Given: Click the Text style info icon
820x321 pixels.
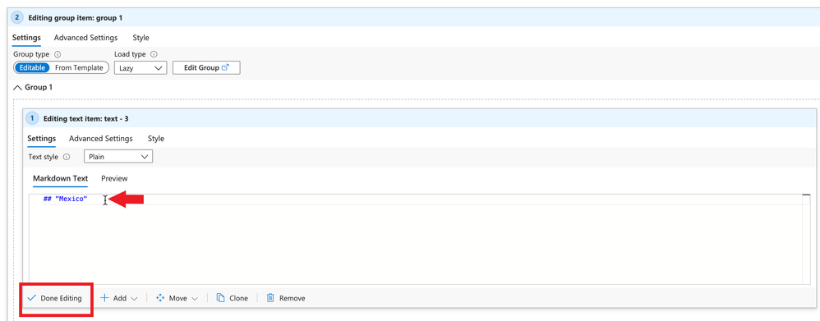Looking at the screenshot, I should pos(67,156).
